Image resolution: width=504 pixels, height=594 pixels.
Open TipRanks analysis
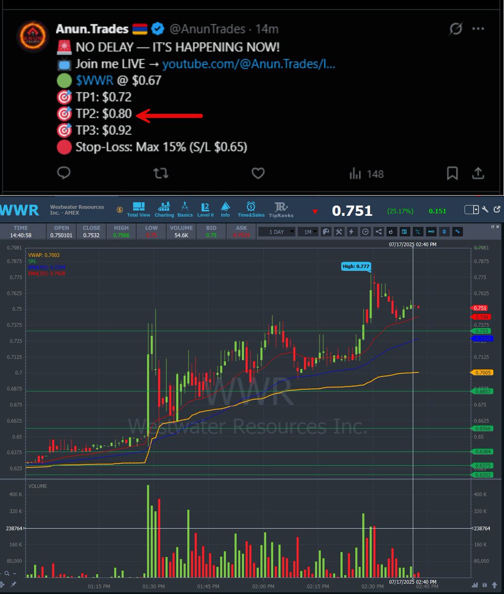point(281,209)
